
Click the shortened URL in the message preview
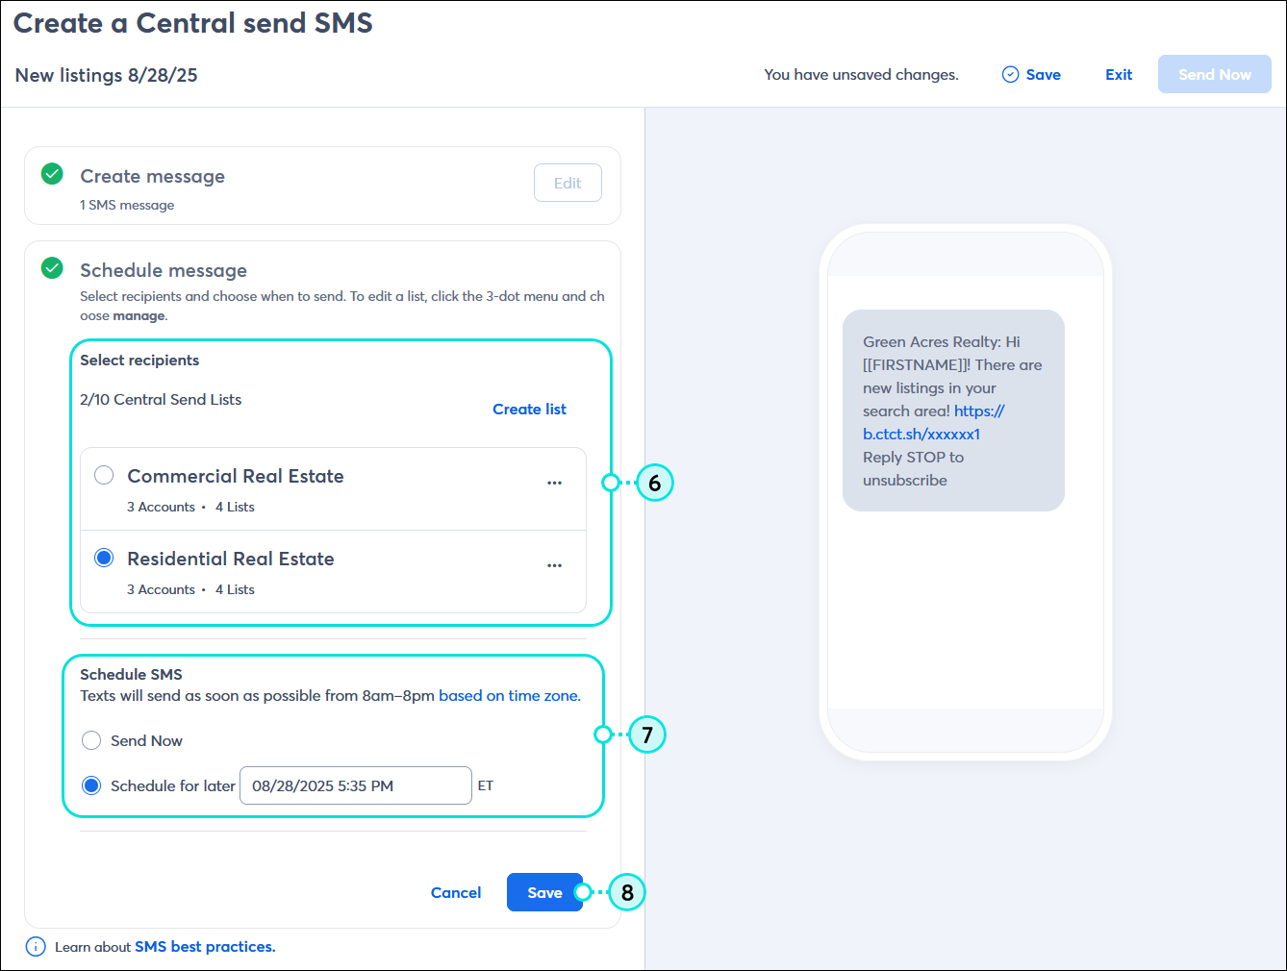(921, 434)
